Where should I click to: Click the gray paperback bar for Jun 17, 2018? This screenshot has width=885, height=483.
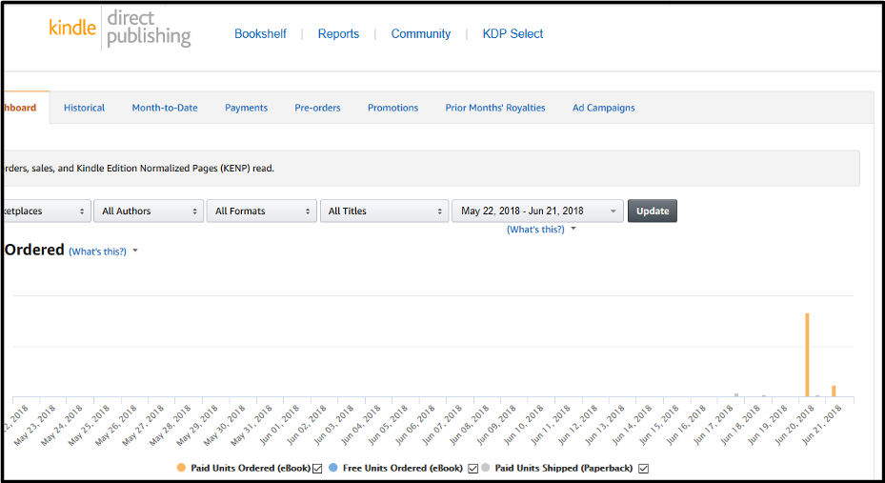736,395
